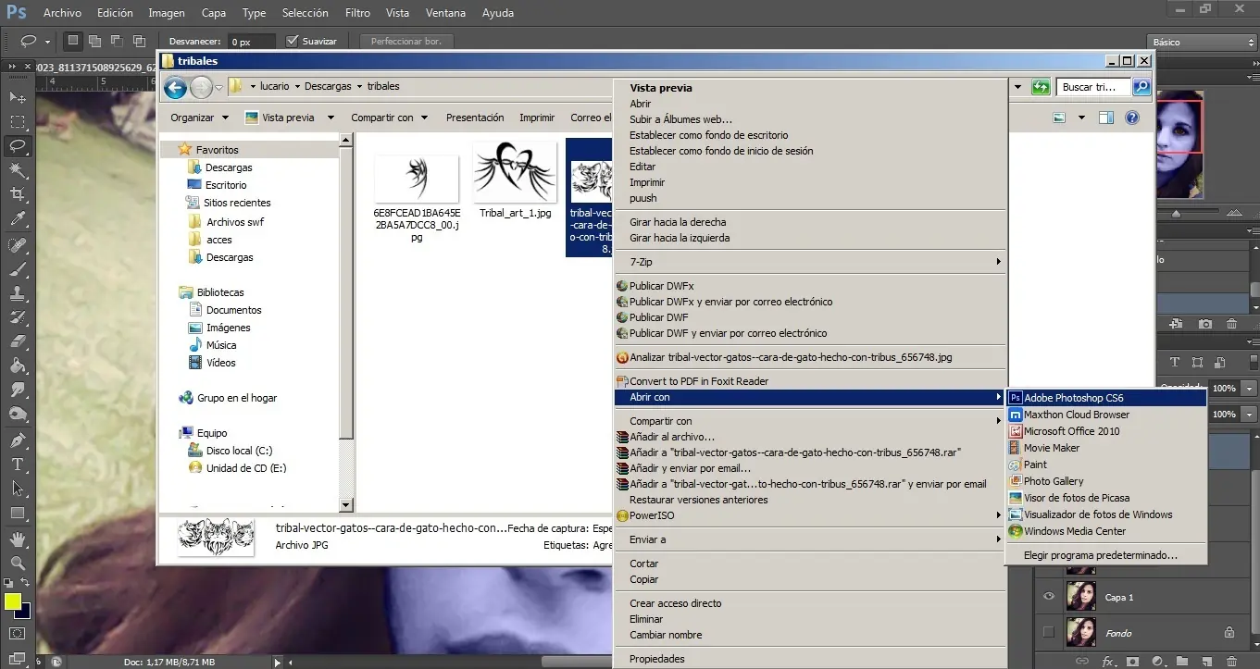
Task: Select the Rectangle shape tool
Action: click(18, 513)
